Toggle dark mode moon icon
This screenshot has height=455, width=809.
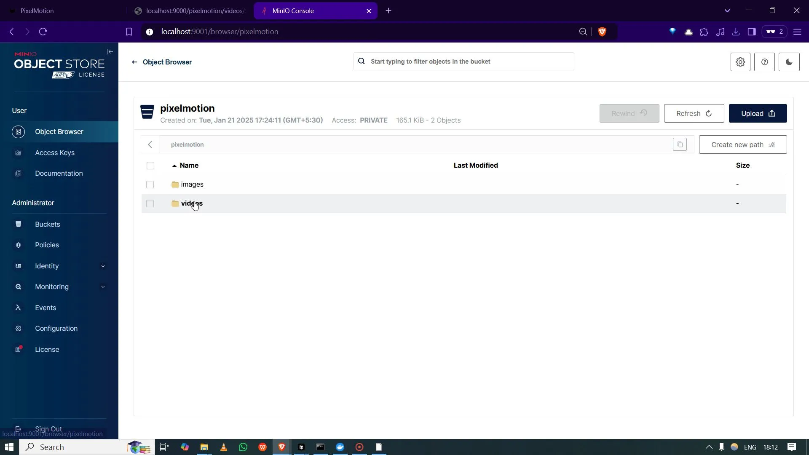(789, 62)
